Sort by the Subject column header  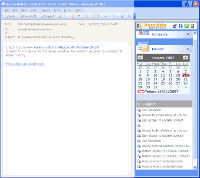point(167,104)
